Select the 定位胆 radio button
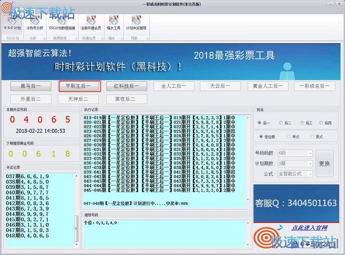The image size is (345, 255). pyautogui.click(x=261, y=137)
